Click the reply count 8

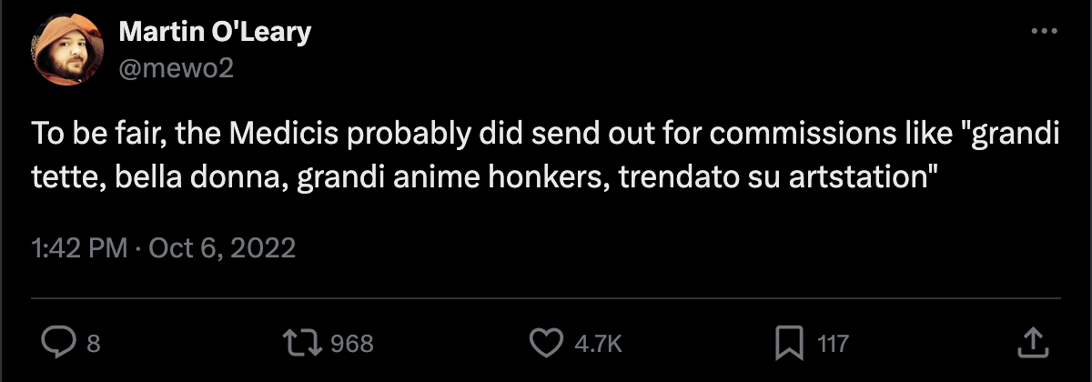pos(93,344)
